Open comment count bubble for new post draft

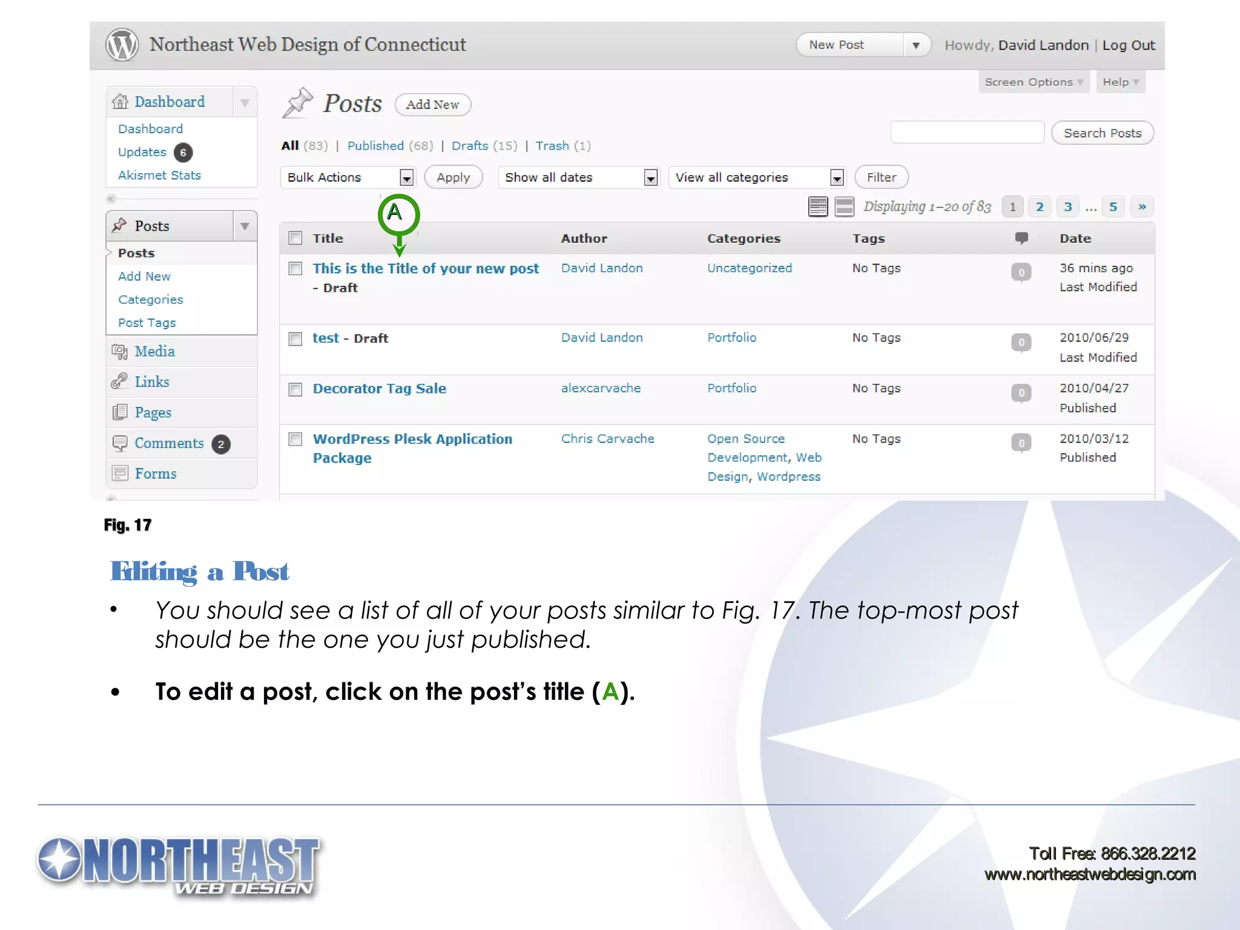click(1021, 272)
